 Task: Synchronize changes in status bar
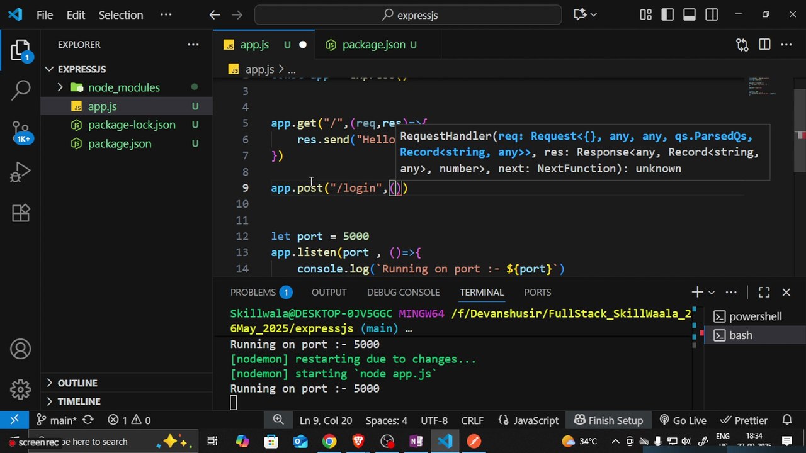tap(88, 420)
